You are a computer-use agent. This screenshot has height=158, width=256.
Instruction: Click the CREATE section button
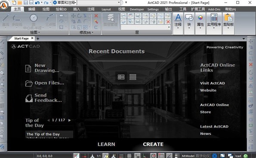[x=153, y=144]
